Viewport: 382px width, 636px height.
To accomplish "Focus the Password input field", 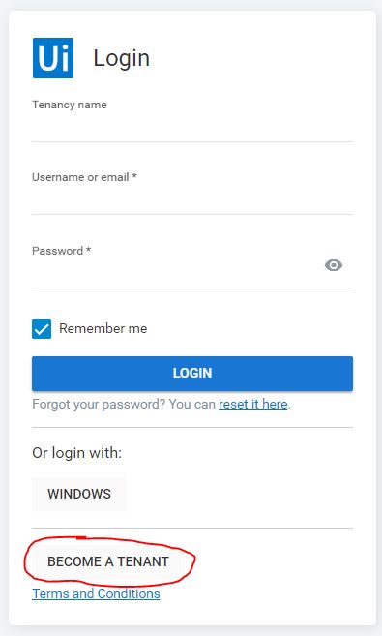I will pyautogui.click(x=176, y=272).
